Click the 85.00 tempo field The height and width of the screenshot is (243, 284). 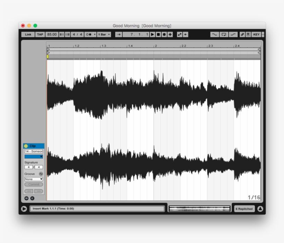[52, 35]
